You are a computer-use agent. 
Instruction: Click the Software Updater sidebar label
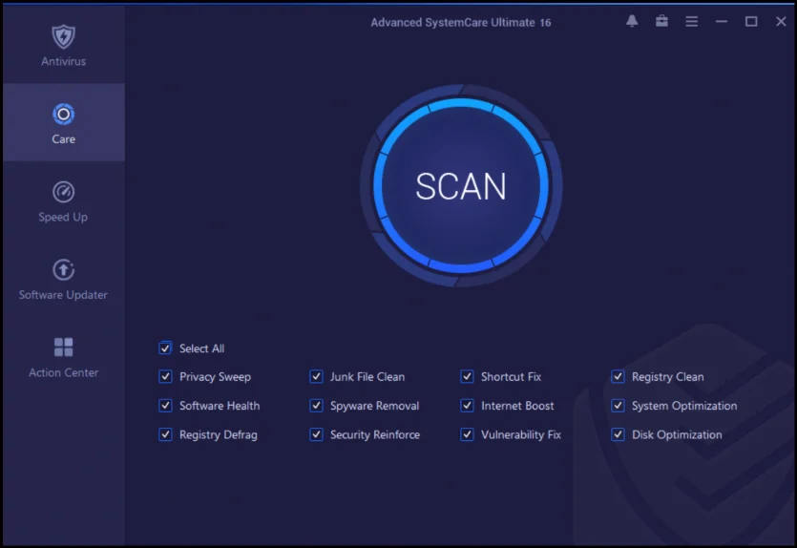(x=63, y=295)
